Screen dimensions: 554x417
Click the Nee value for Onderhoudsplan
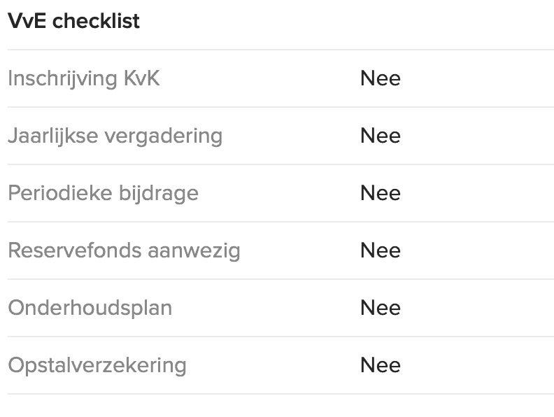381,308
